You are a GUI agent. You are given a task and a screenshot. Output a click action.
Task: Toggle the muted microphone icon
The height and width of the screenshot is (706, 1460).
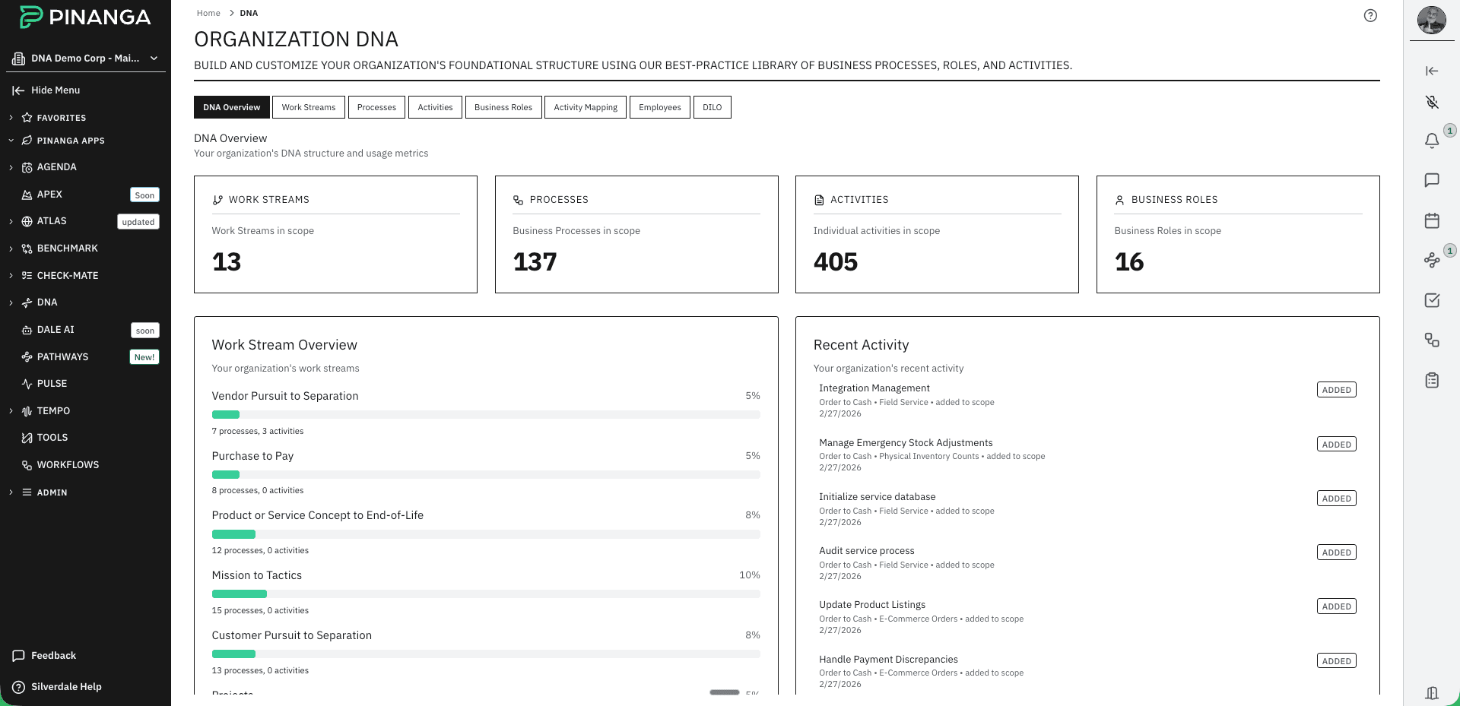coord(1432,102)
